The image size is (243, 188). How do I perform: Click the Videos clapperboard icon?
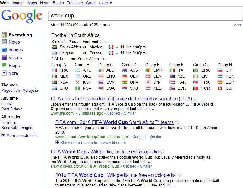click(x=4, y=57)
